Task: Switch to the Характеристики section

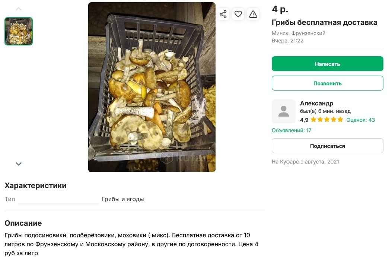Action: coord(35,185)
